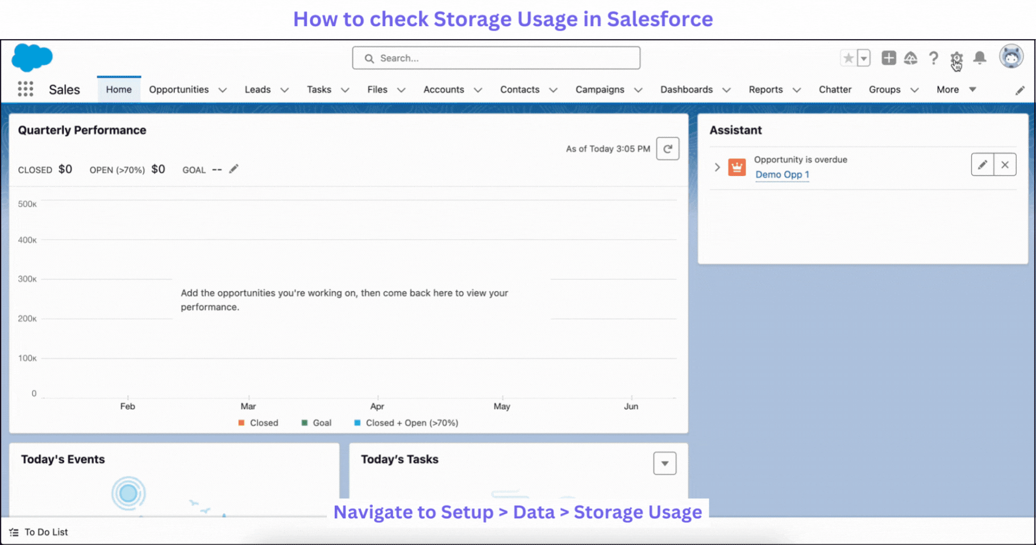Click the Quarterly Performance heading
The width and height of the screenshot is (1036, 545).
82,131
